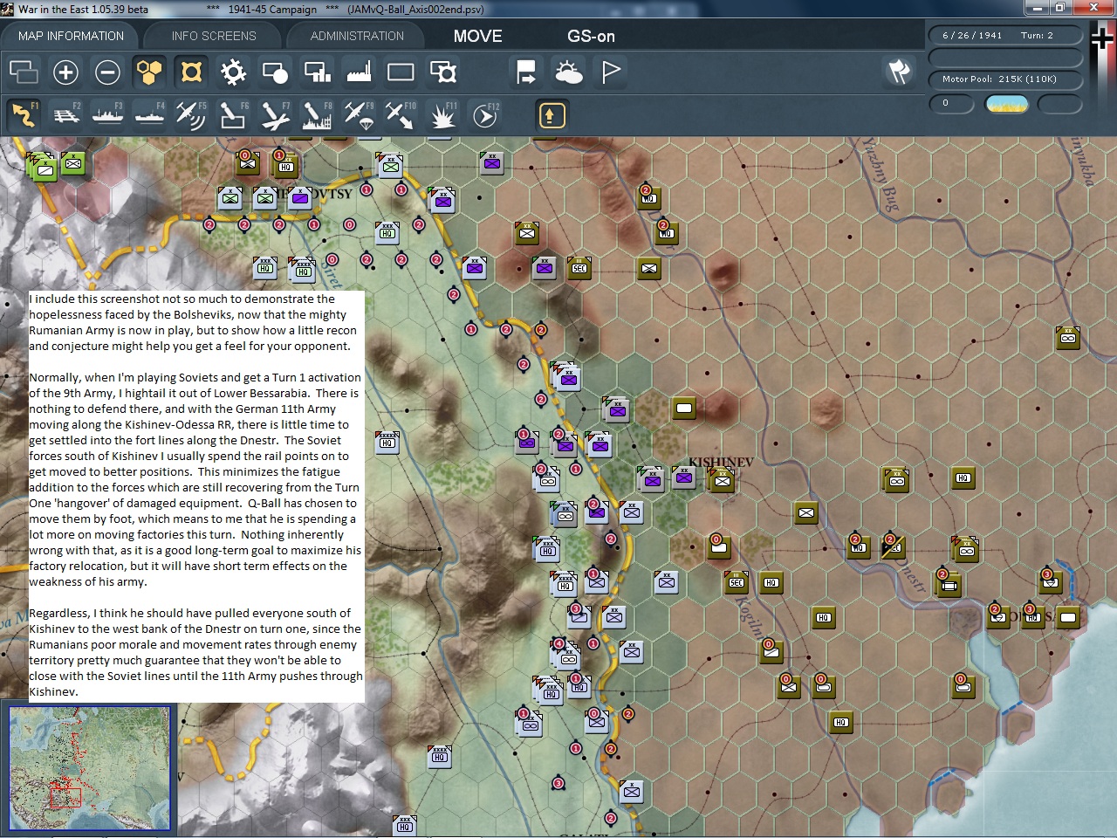
Task: Click the minimap overview thumbnail
Action: (90, 768)
